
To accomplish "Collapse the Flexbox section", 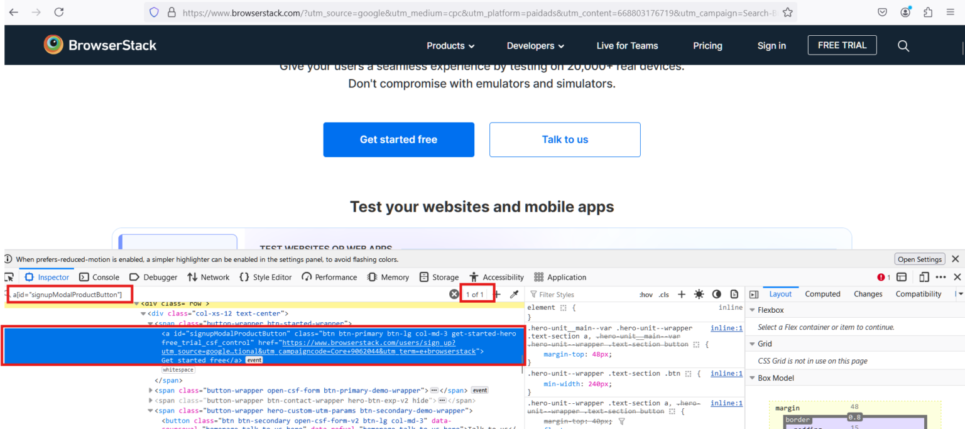I will coord(752,310).
